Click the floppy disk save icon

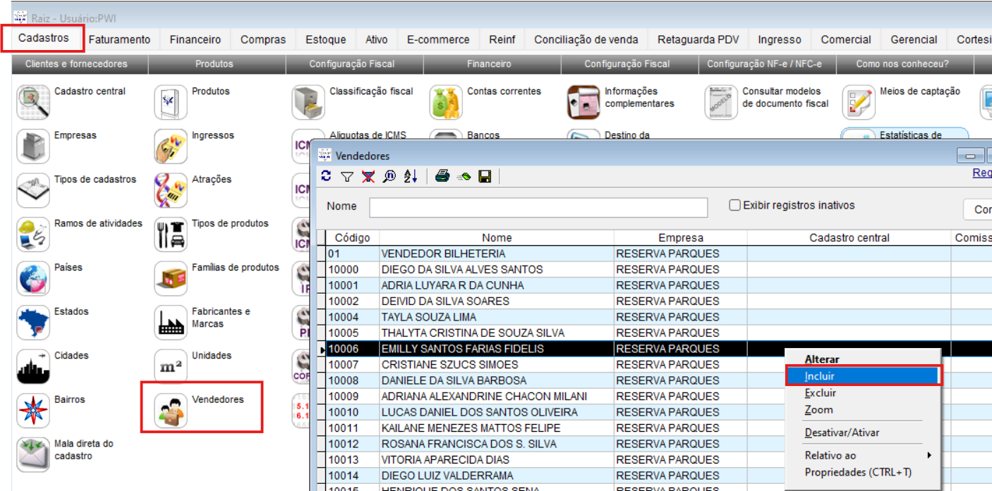(485, 176)
